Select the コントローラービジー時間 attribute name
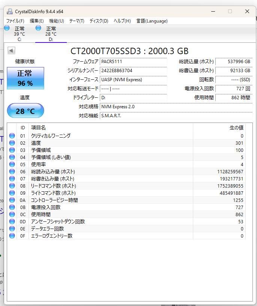 [54, 200]
